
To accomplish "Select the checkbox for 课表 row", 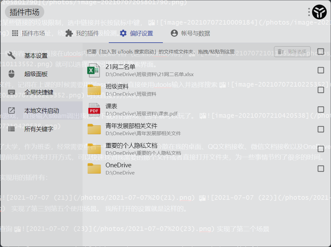I will pos(321,110).
